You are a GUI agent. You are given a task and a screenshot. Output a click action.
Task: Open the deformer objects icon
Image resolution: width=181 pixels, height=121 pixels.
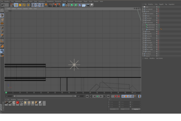80,5
